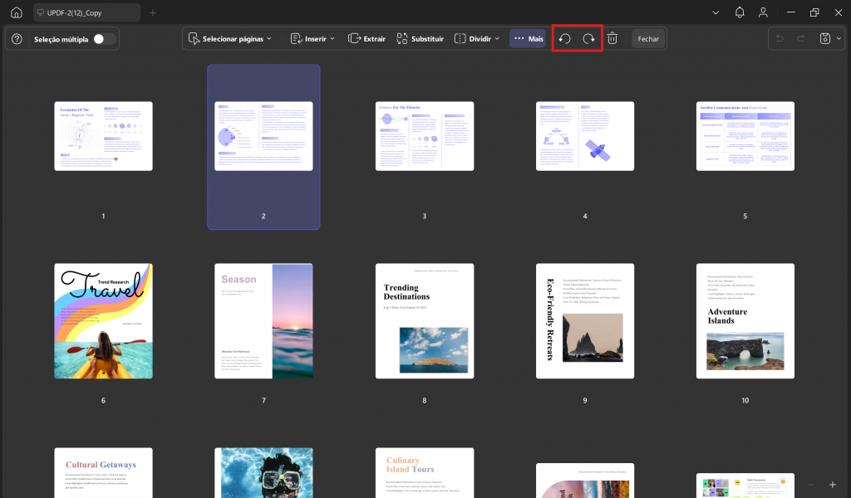
Task: Expand the tab list chevron
Action: [716, 12]
